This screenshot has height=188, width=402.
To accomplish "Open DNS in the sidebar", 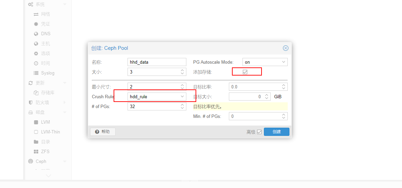I will coord(46,34).
